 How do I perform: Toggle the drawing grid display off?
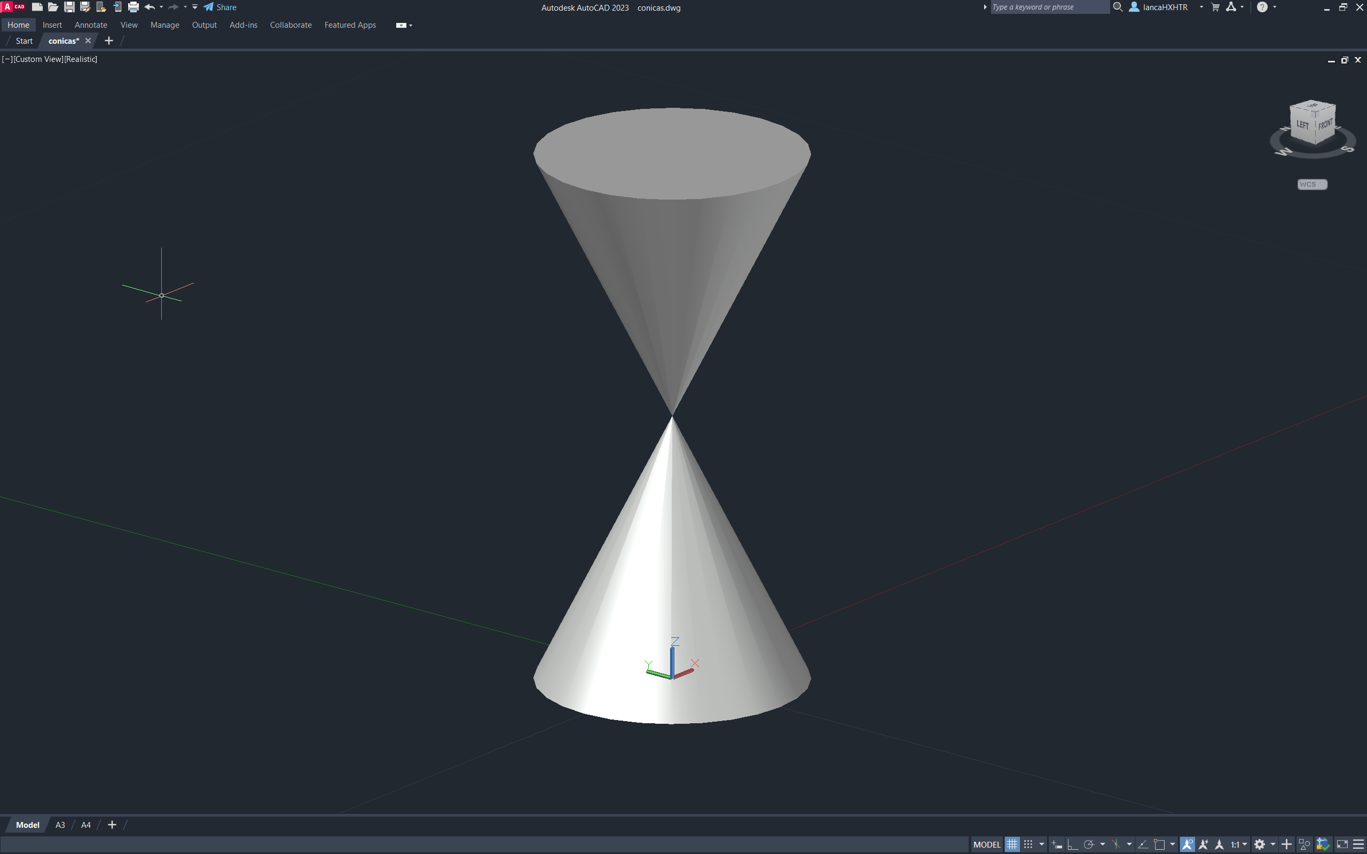point(1012,844)
